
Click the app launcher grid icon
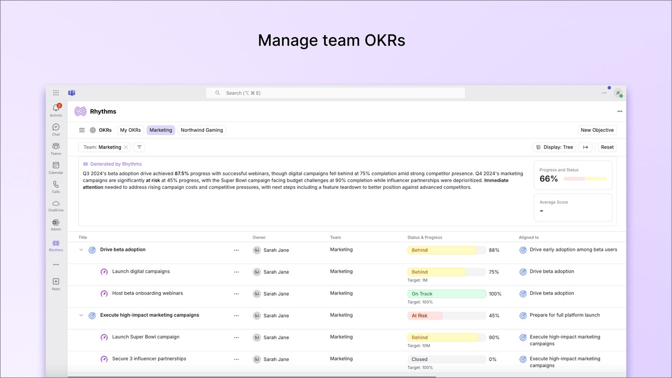click(56, 93)
